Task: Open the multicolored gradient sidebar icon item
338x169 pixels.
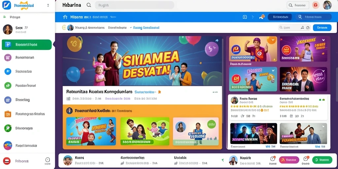Action: click(8, 146)
